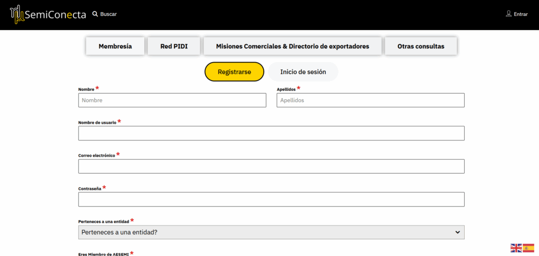539x256 pixels.
Task: Click the Nombre de usuario field
Action: coord(271,134)
